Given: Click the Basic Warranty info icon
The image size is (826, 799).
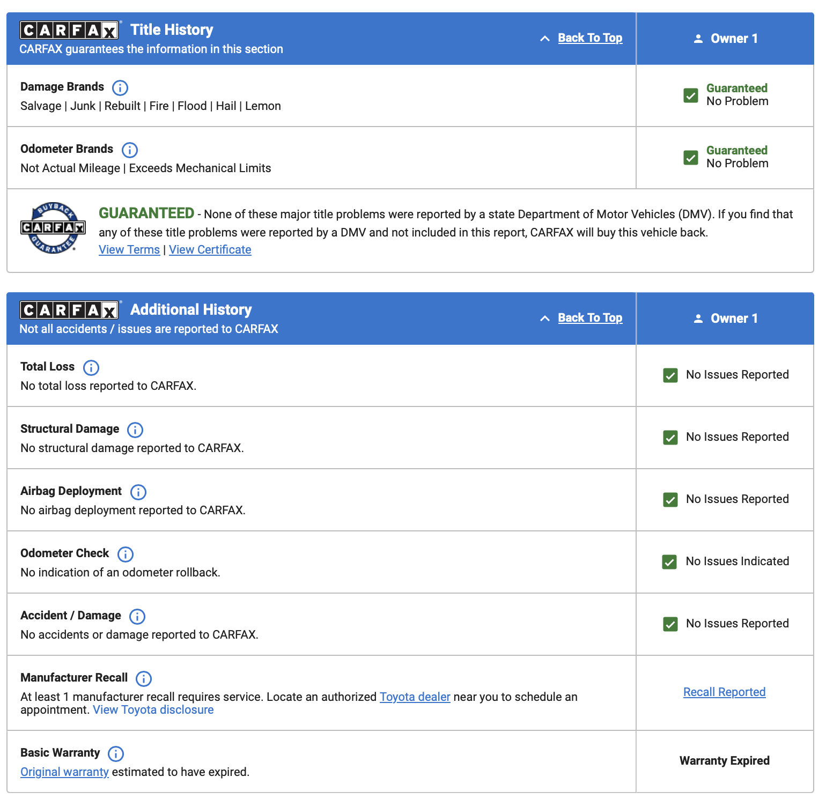Looking at the screenshot, I should [x=116, y=753].
